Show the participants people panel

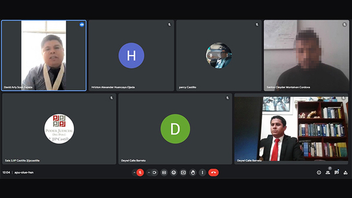click(x=328, y=172)
